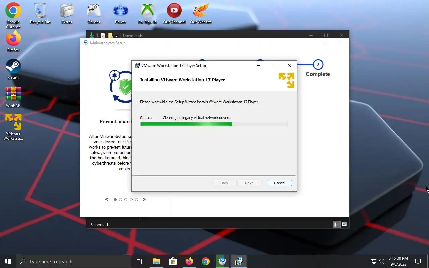The width and height of the screenshot is (429, 268).
Task: Select the Firefox desktop icon
Action: [x=13, y=42]
